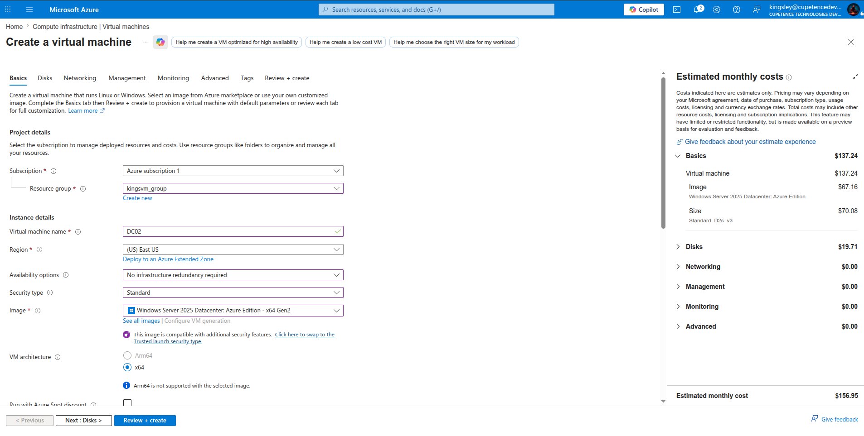Expand the Management cost section
The image size is (864, 436).
678,287
